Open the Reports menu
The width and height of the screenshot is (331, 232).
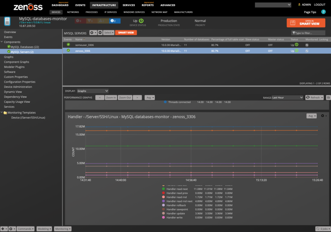[x=148, y=5]
